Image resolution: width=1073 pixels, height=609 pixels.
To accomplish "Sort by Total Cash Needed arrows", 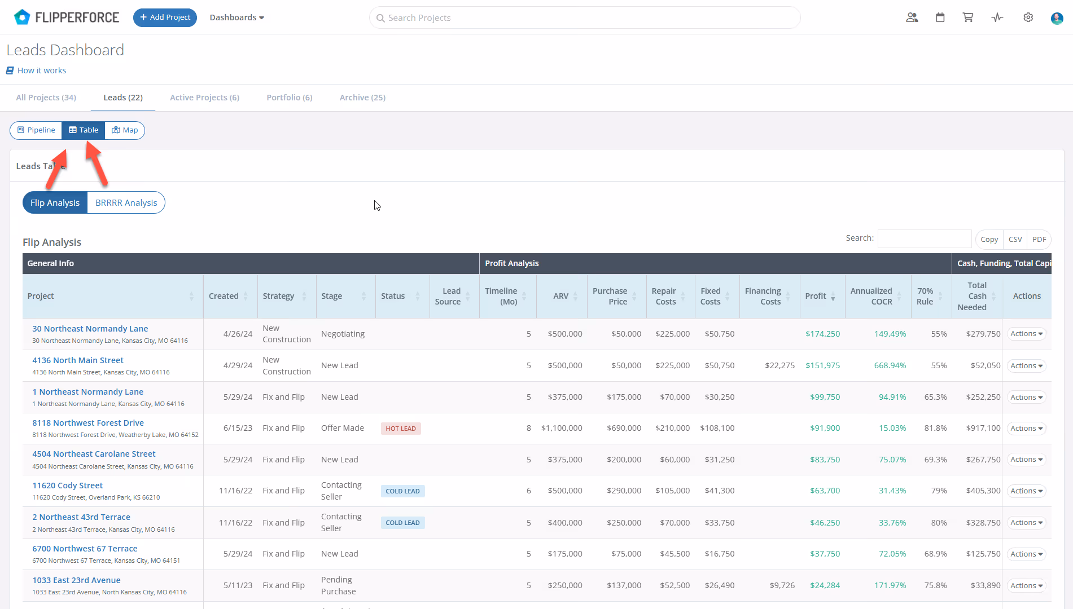I will click(x=993, y=296).
